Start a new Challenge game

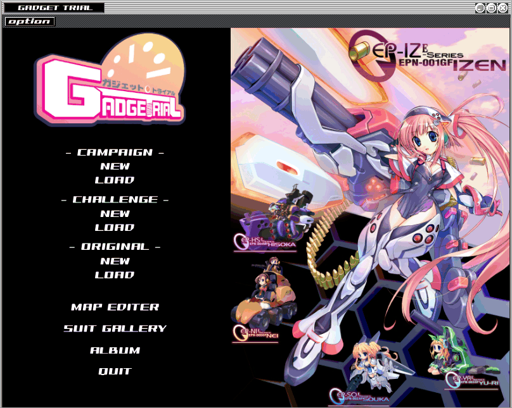[115, 214]
